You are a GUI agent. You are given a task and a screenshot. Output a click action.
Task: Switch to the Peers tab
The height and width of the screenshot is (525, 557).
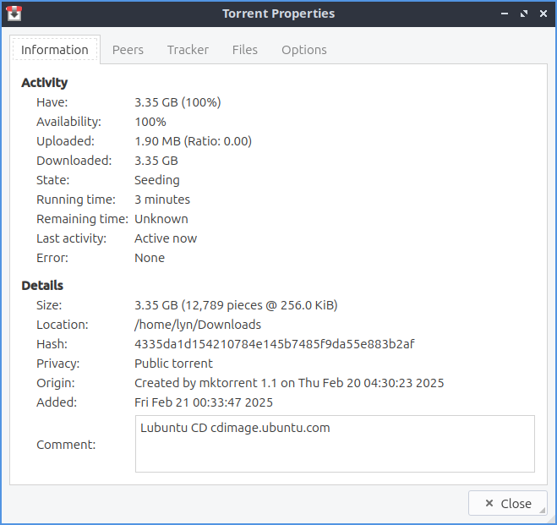pyautogui.click(x=128, y=50)
